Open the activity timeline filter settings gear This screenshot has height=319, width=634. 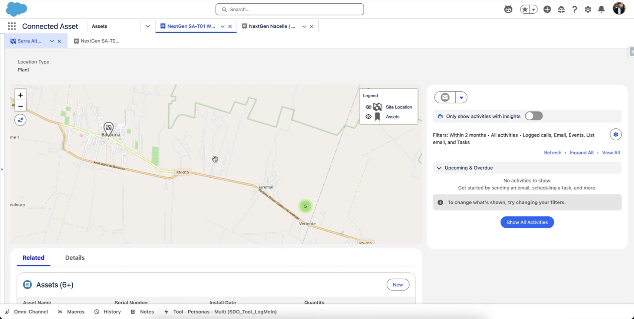(x=616, y=135)
